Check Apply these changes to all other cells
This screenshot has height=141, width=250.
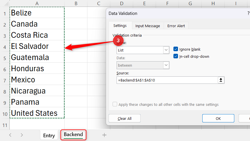[115, 104]
